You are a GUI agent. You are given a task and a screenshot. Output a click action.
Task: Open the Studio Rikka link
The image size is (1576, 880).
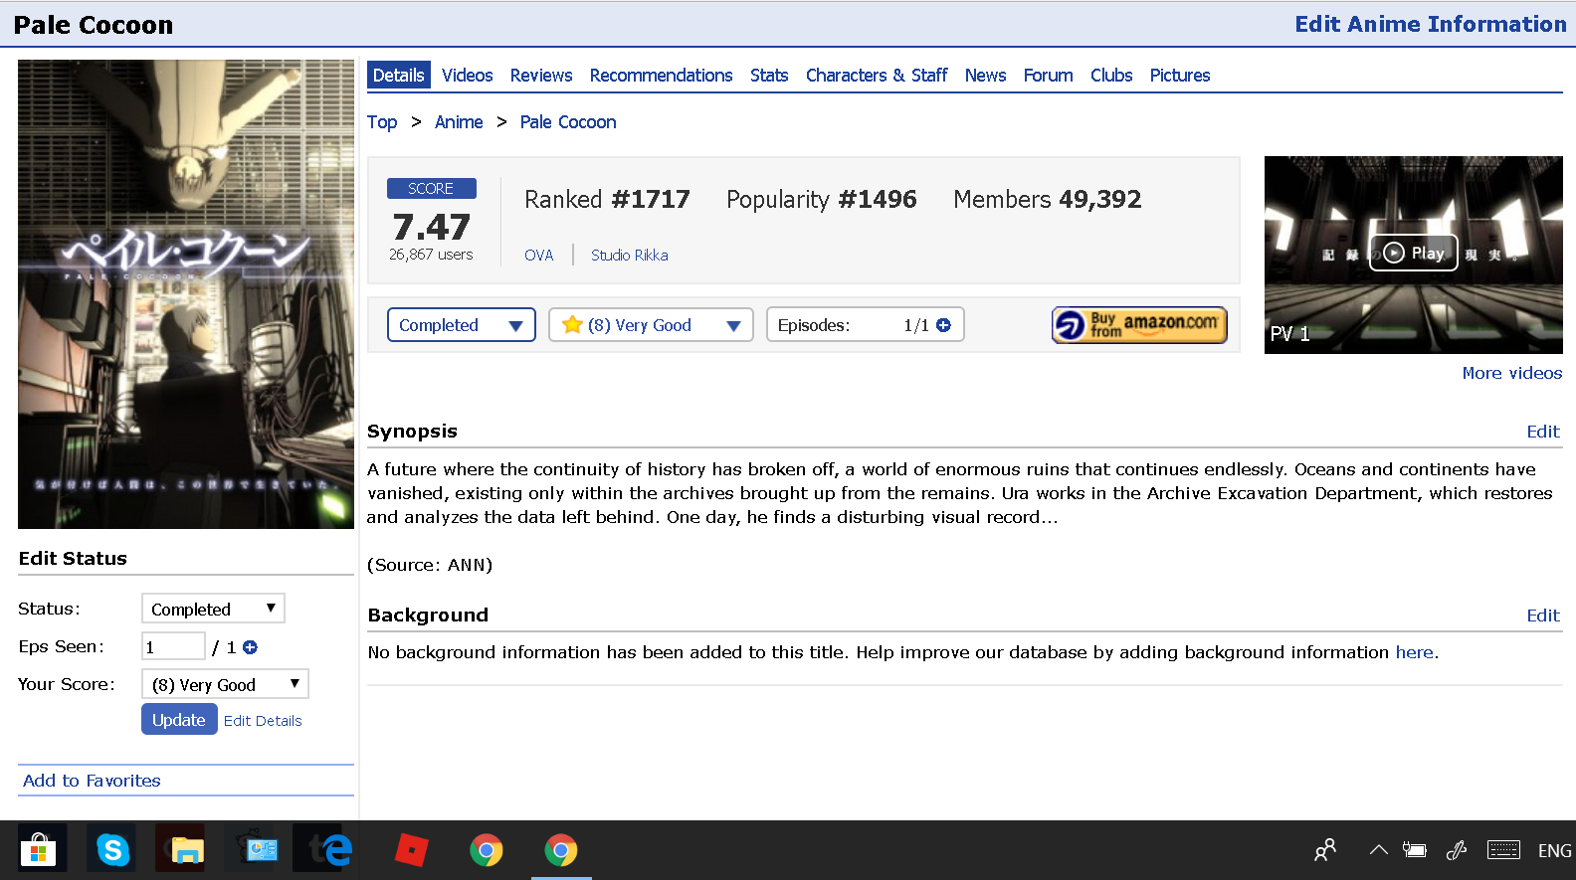pyautogui.click(x=630, y=255)
